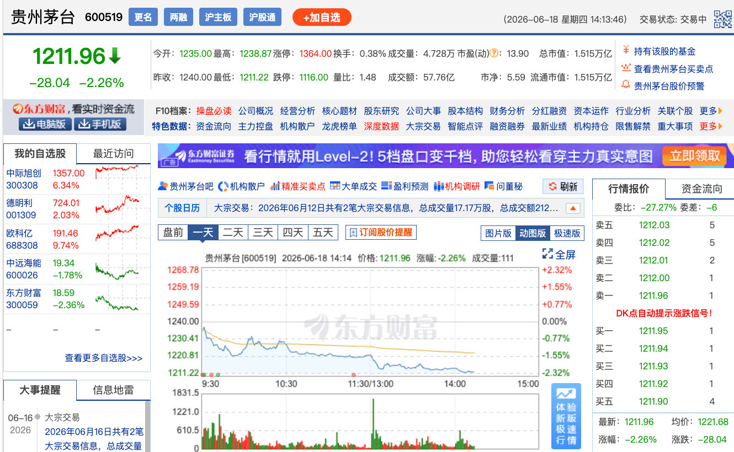Click the 两融 tag button
734x452 pixels.
click(x=178, y=17)
